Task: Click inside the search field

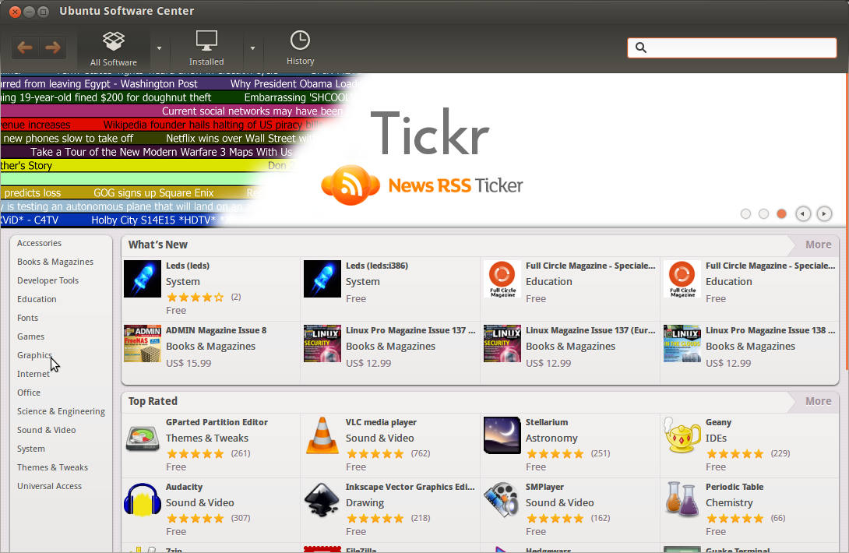Action: (x=732, y=48)
